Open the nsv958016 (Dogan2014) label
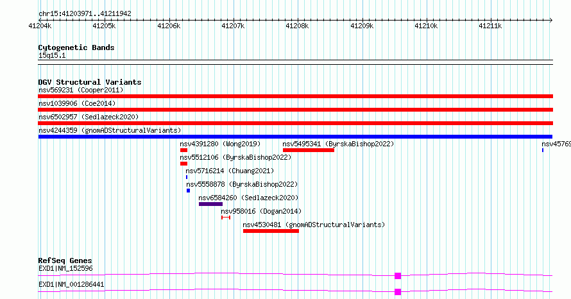The image size is (571, 299). 262,211
